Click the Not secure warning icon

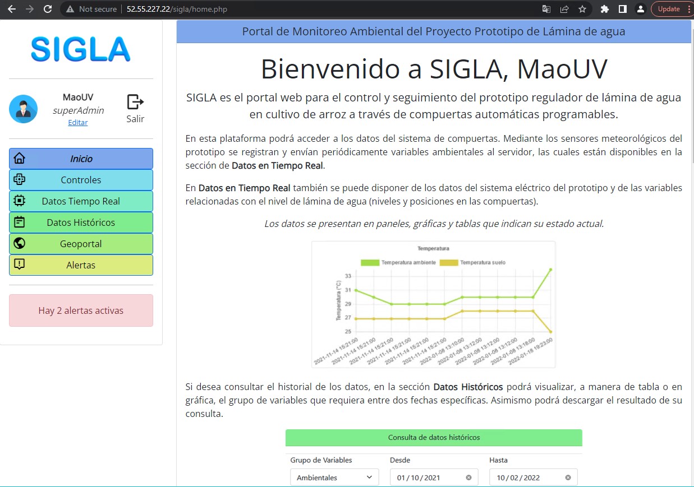click(x=70, y=9)
